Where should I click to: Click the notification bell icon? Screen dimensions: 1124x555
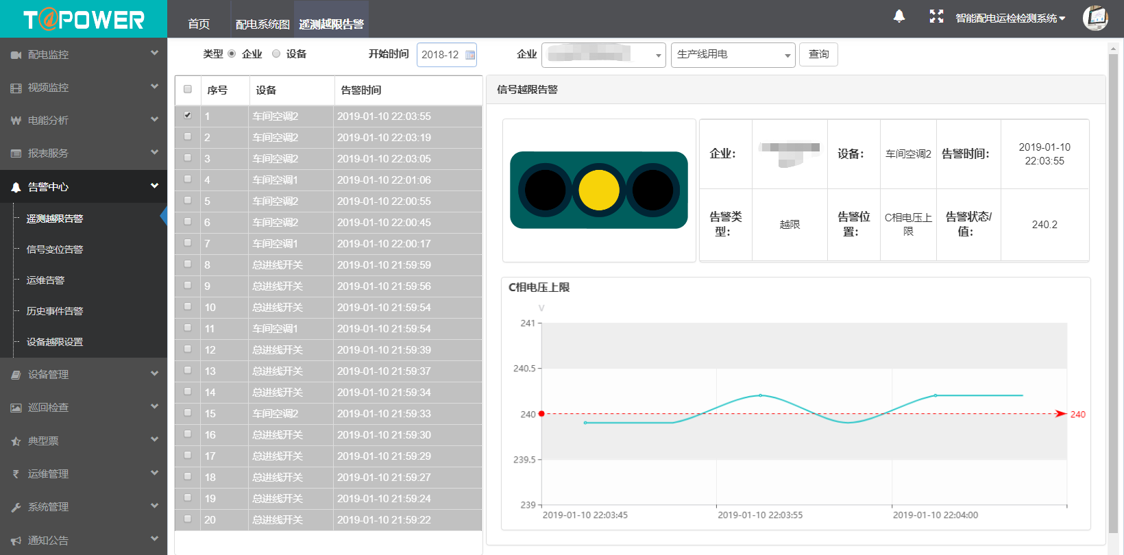click(x=899, y=16)
